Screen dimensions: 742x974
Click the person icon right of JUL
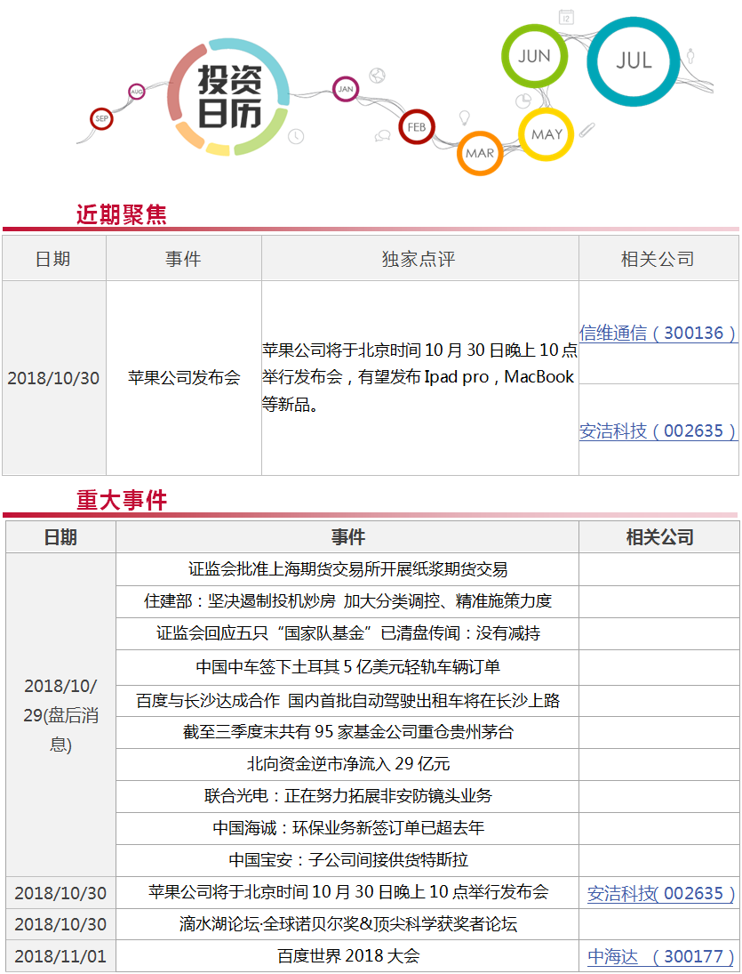[x=690, y=57]
